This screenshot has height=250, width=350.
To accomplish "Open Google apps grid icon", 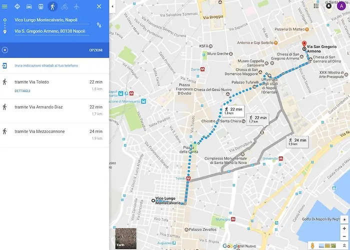I will click(x=316, y=6).
